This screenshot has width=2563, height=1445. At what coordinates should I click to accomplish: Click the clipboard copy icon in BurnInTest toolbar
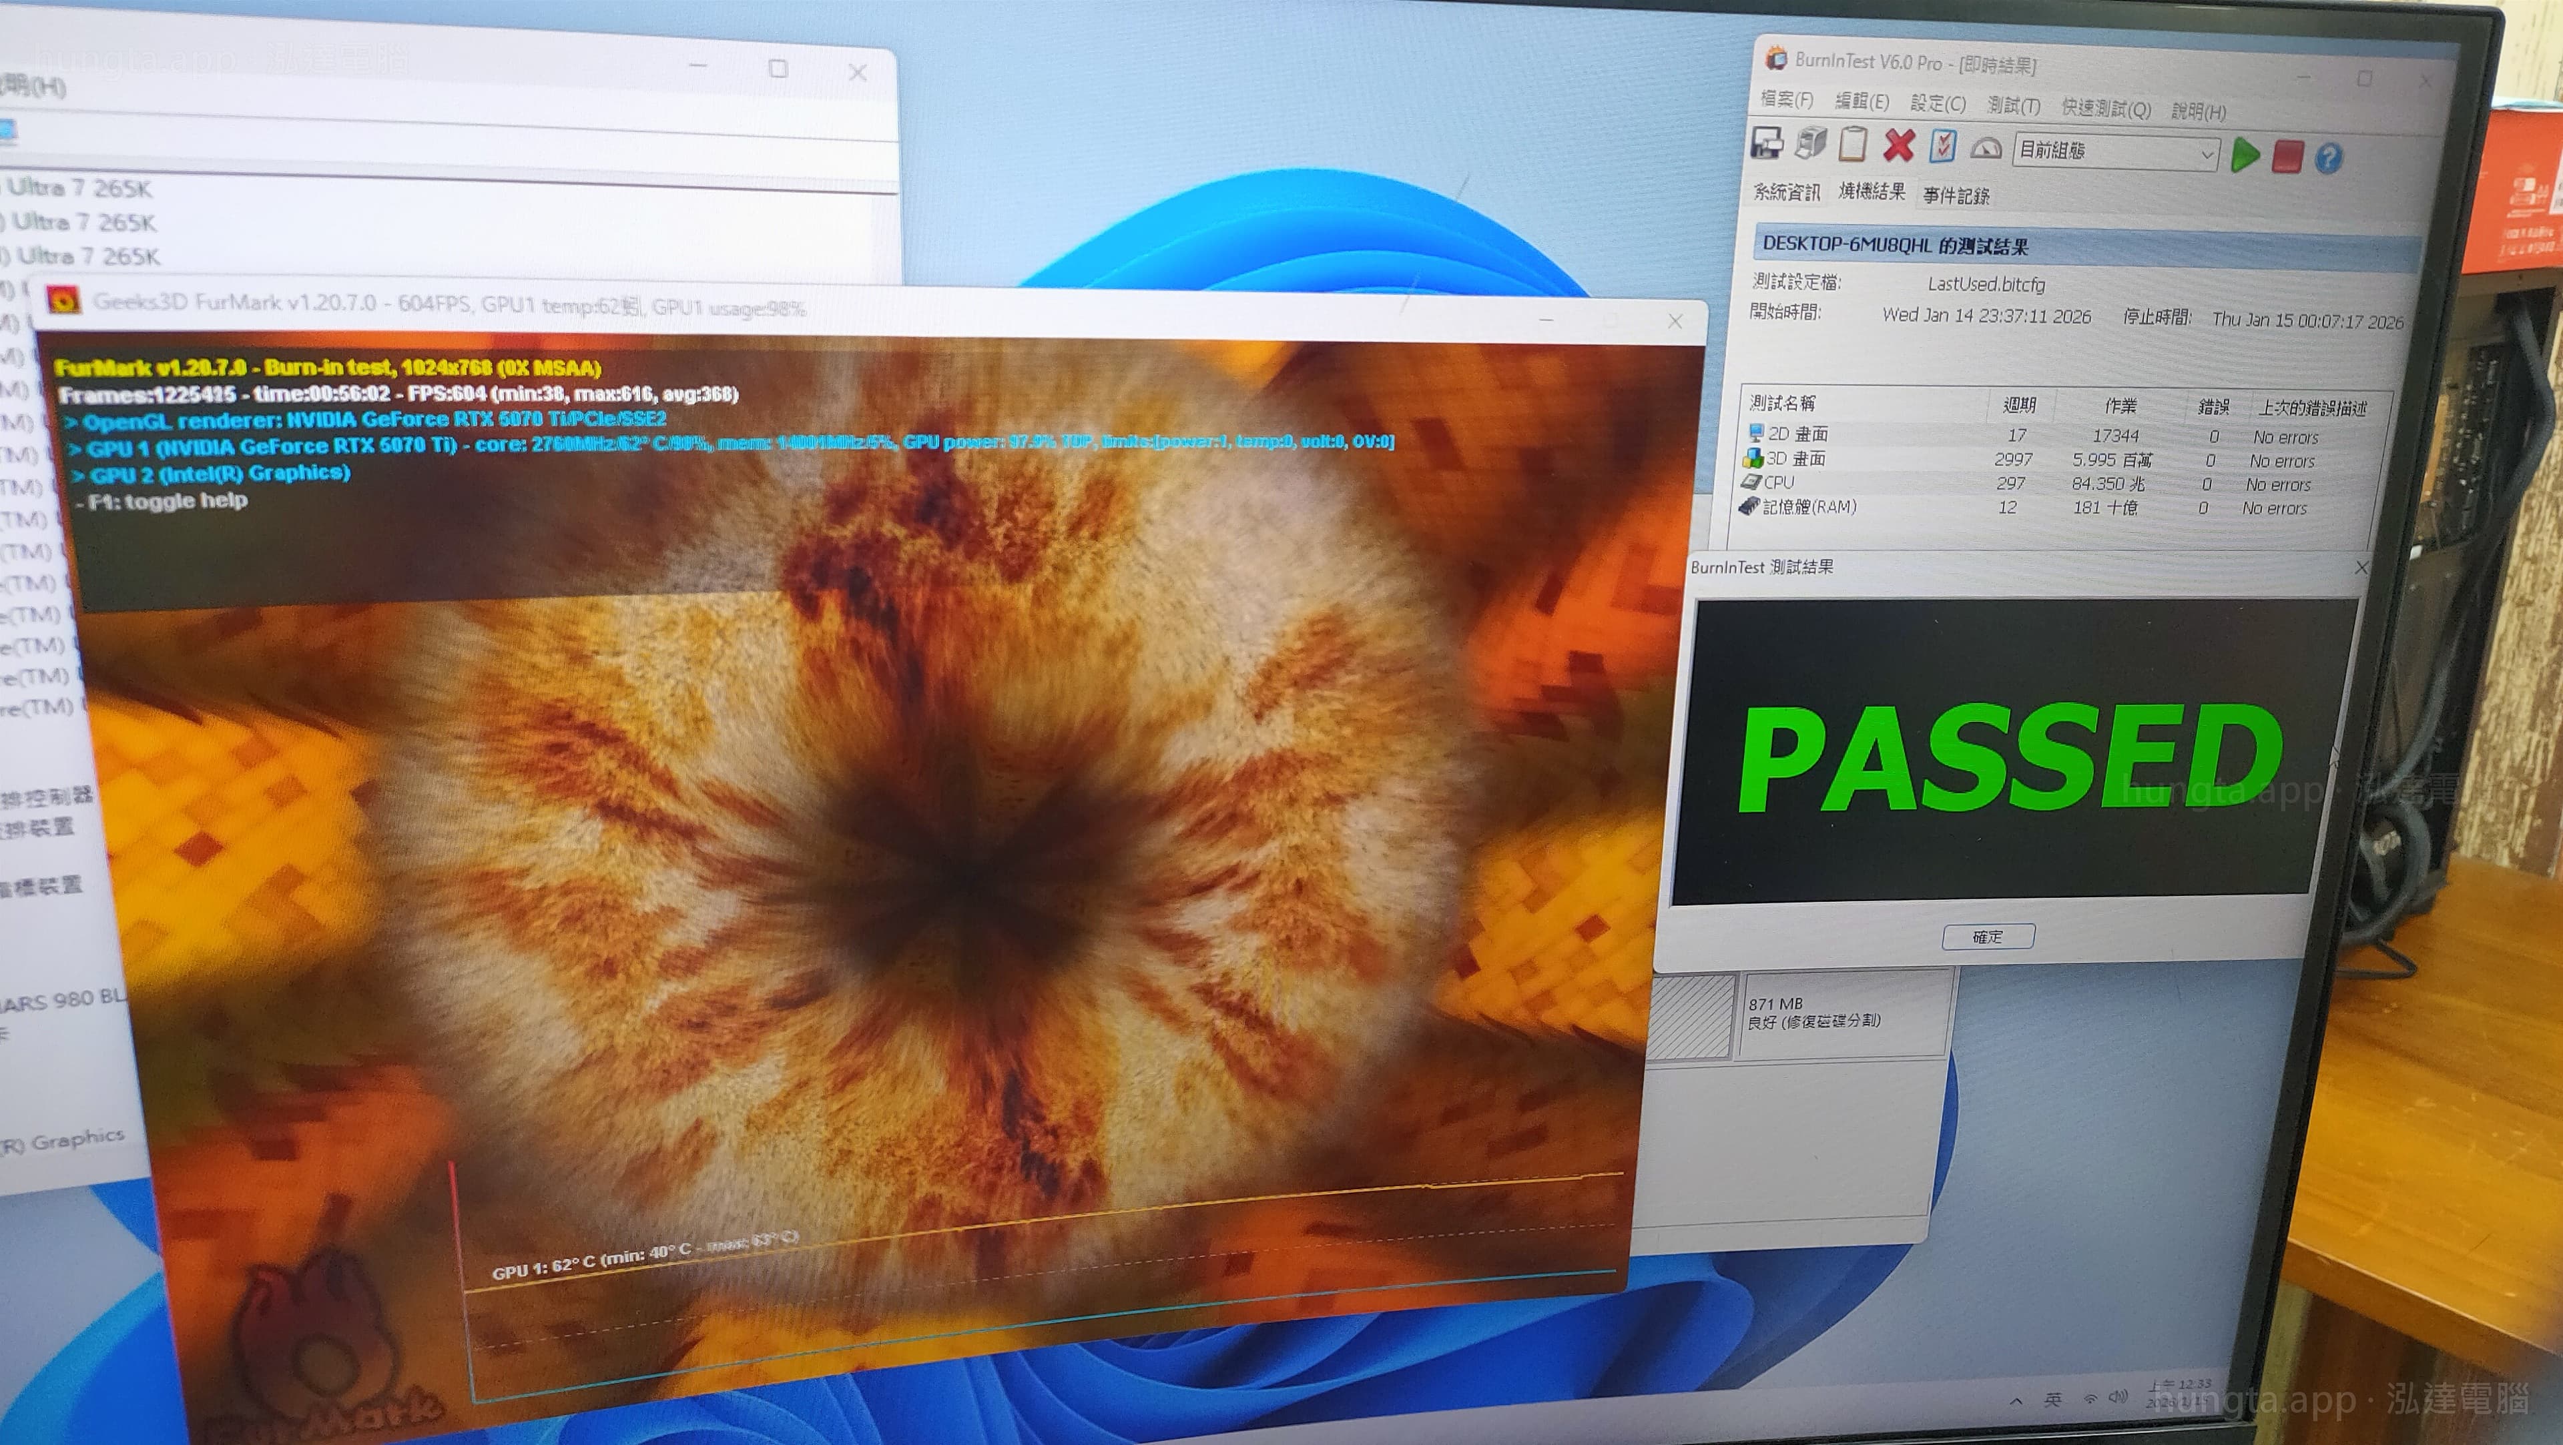[x=1853, y=144]
